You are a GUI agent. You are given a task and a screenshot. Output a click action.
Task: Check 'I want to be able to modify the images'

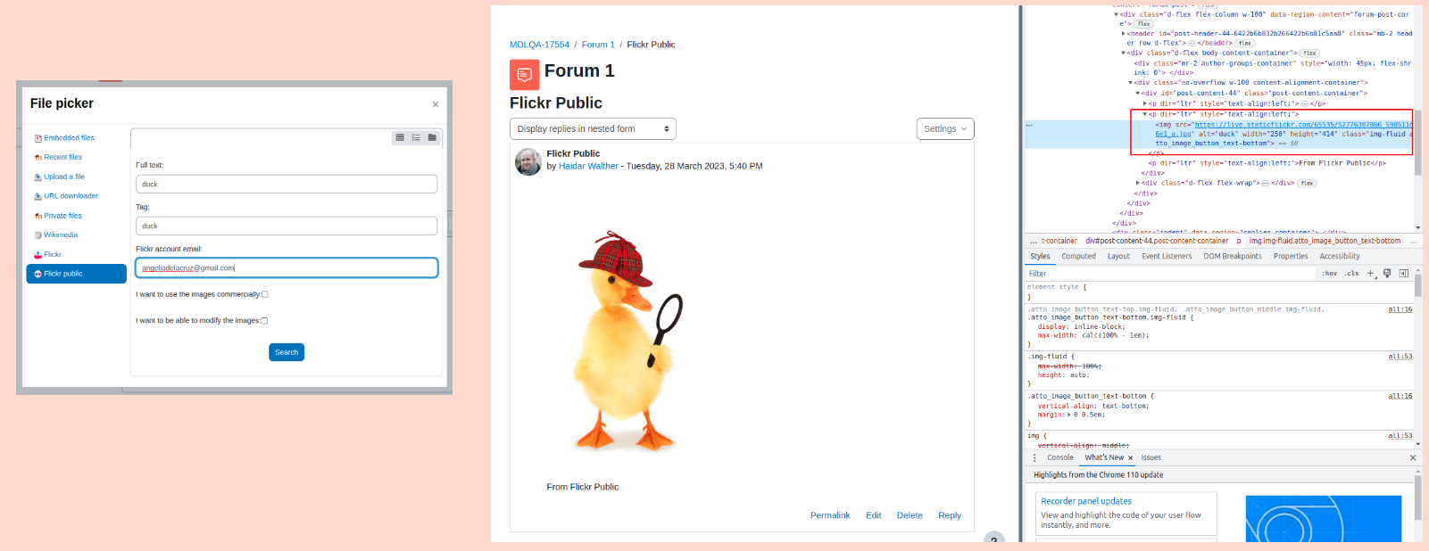[x=264, y=321]
